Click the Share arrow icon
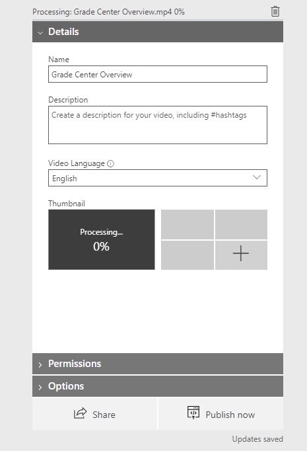This screenshot has width=307, height=451. coord(80,413)
